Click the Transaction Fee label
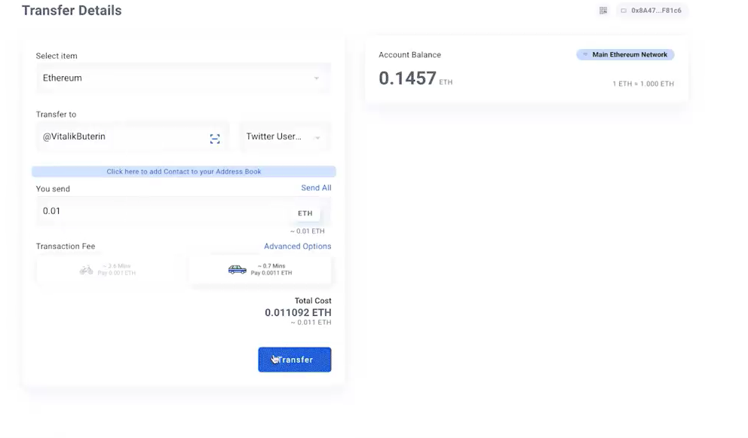This screenshot has height=438, width=748. (66, 247)
